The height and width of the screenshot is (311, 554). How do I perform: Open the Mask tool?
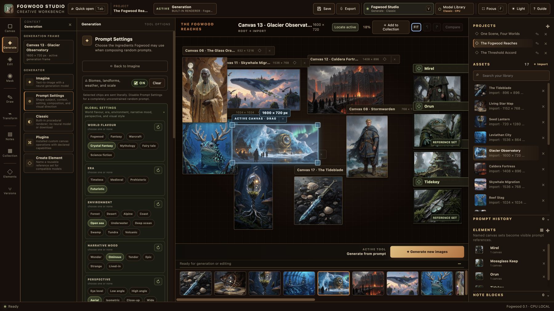coord(10,78)
